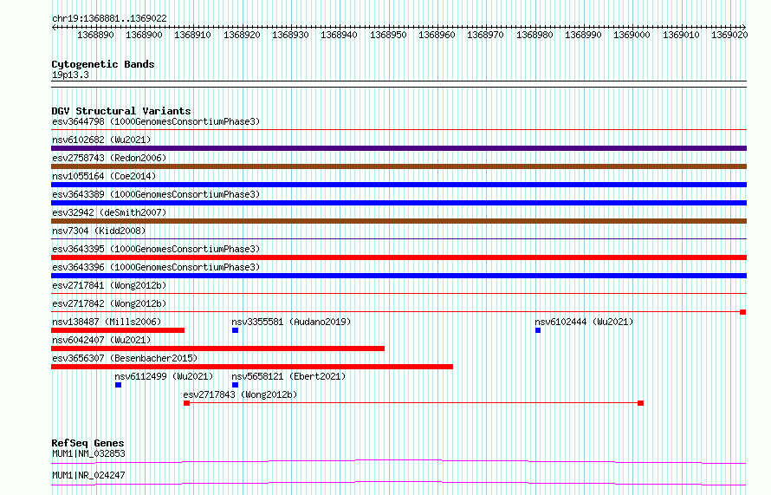771x495 pixels.
Task: Click ruler position 1369020
Action: pyautogui.click(x=729, y=35)
